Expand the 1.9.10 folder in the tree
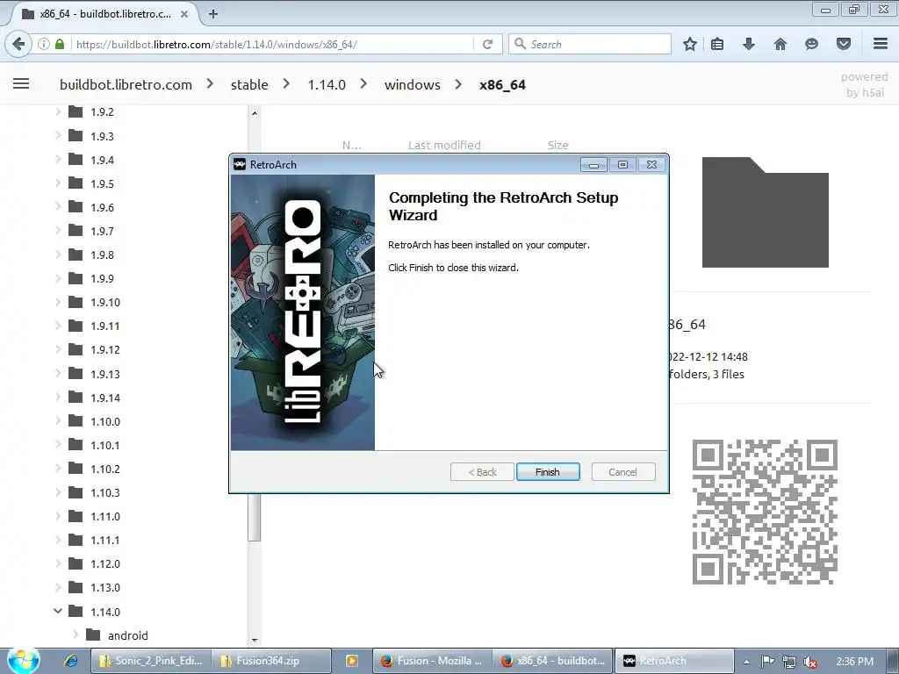899x674 pixels. click(58, 302)
